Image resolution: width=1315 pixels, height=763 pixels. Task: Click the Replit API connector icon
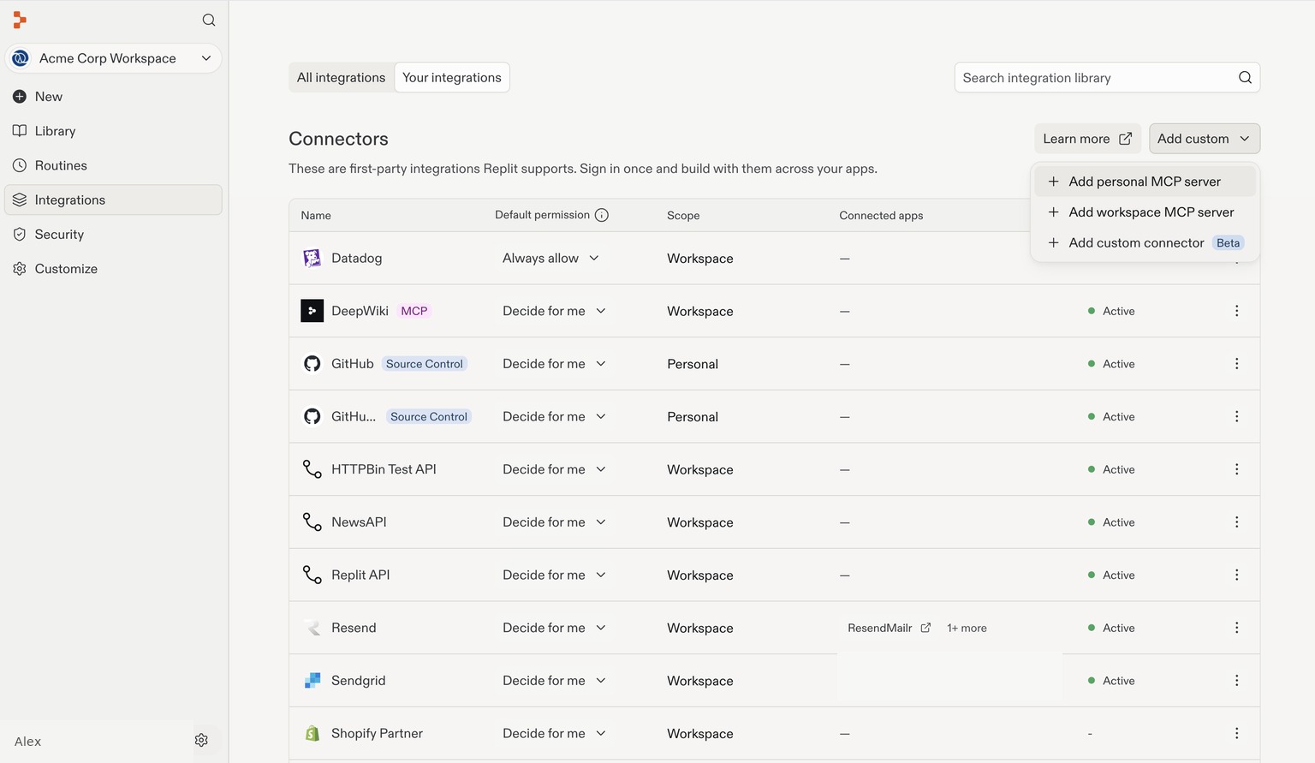(312, 575)
